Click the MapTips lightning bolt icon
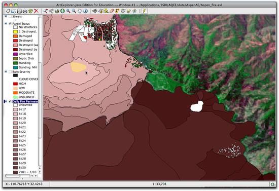Viewport: 279px width, 191px height. 144,11
